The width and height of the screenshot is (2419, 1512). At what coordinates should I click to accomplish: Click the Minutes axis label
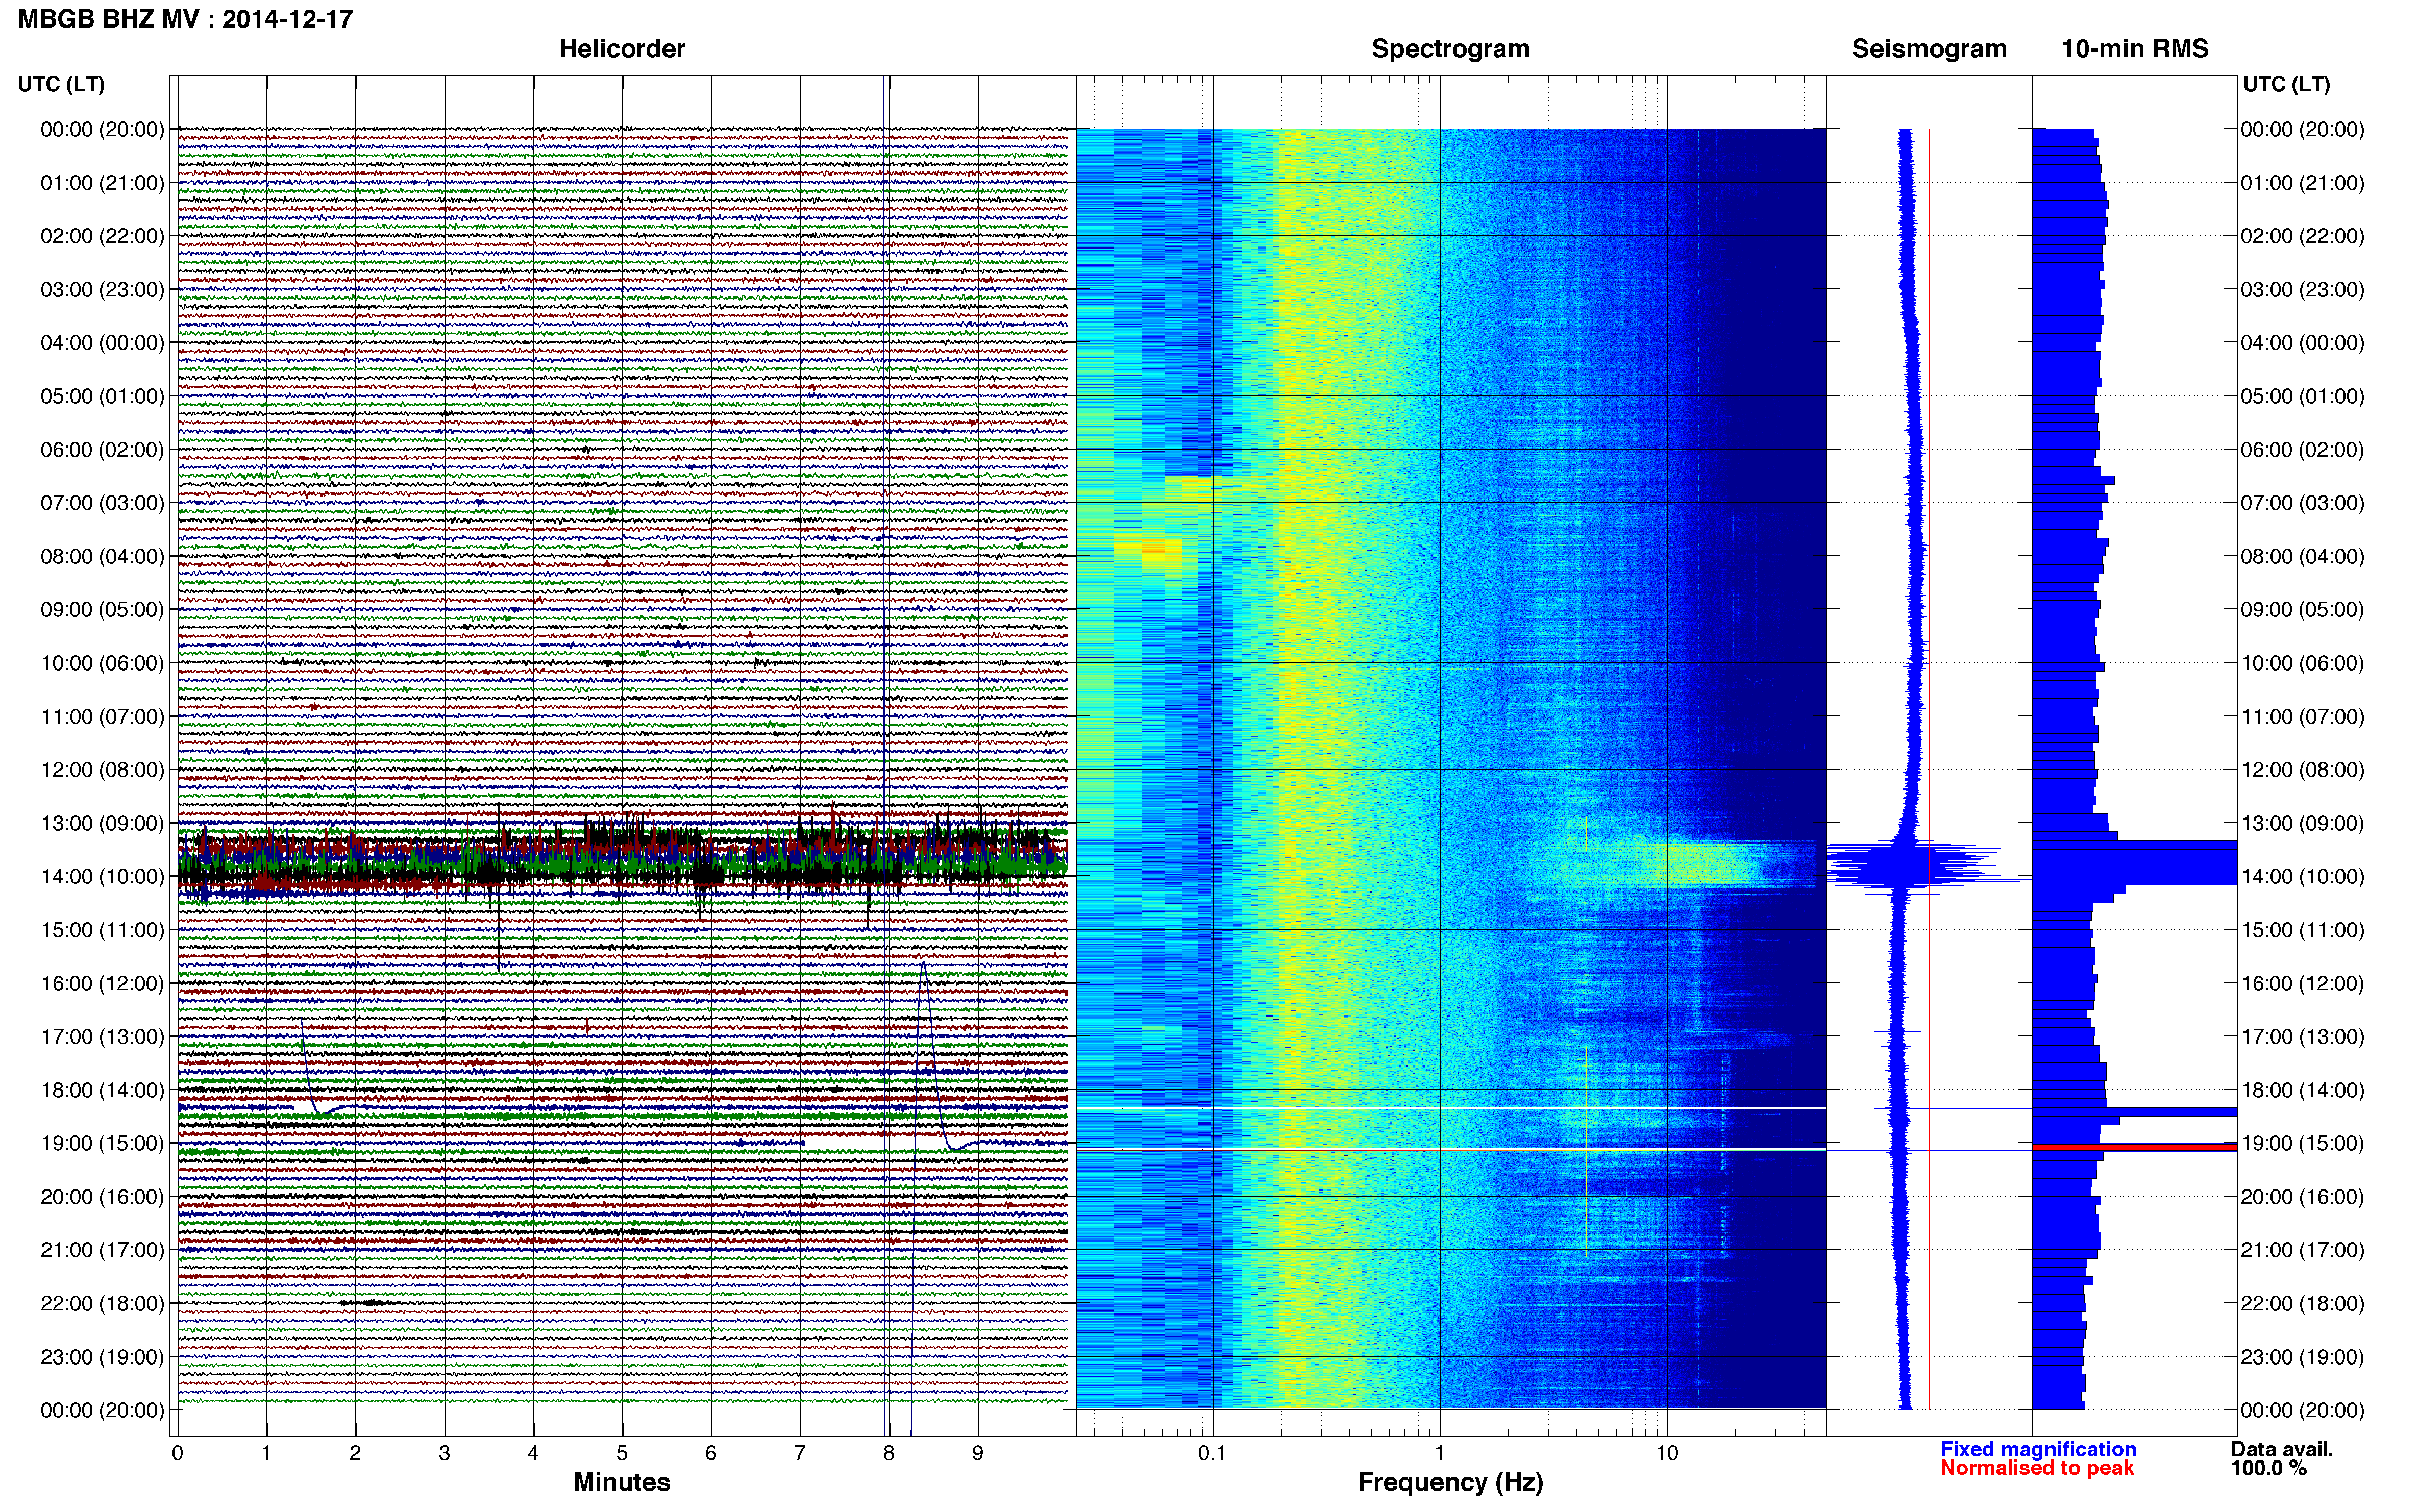click(622, 1482)
